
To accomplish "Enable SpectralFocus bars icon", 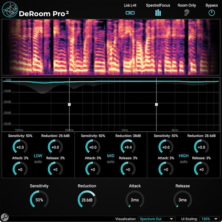I will tap(158, 13).
